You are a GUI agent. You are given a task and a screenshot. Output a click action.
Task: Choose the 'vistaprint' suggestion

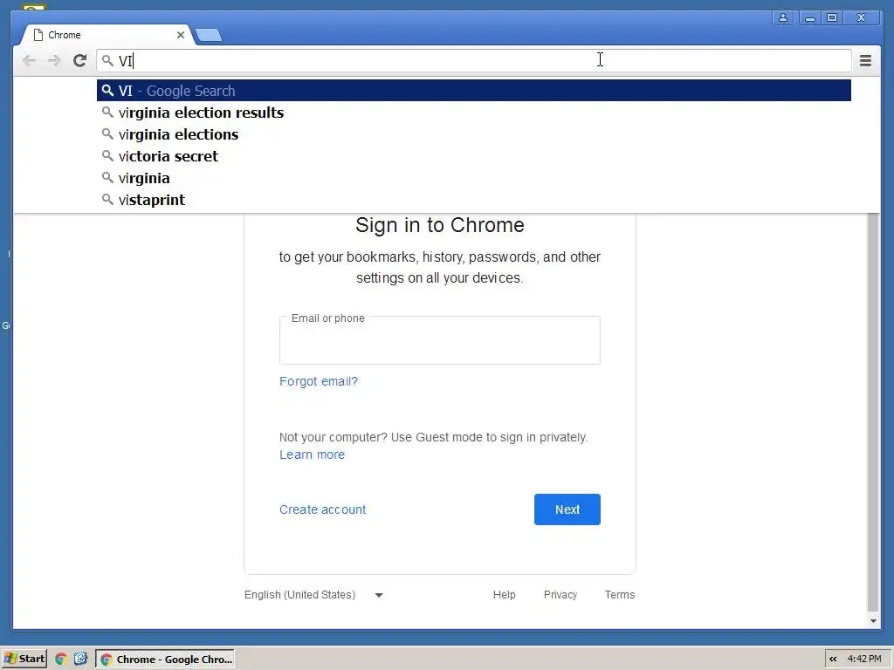coord(473,200)
